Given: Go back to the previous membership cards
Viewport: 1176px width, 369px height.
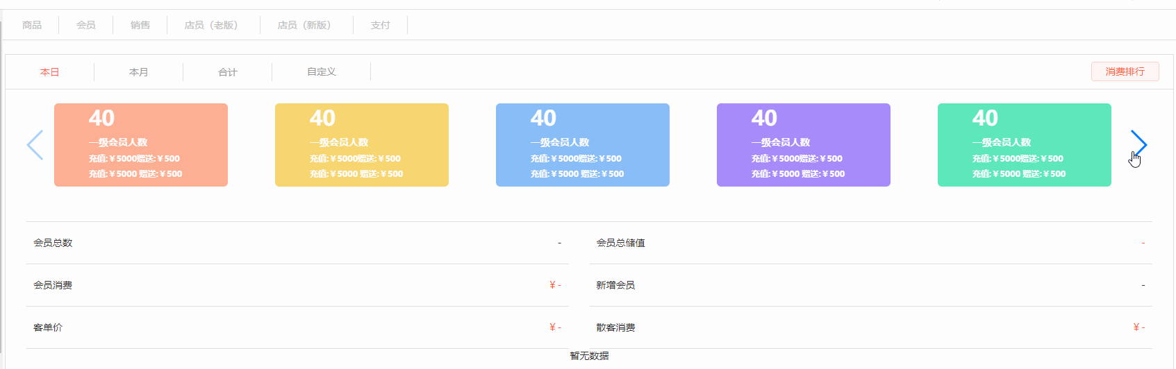Looking at the screenshot, I should 35,144.
